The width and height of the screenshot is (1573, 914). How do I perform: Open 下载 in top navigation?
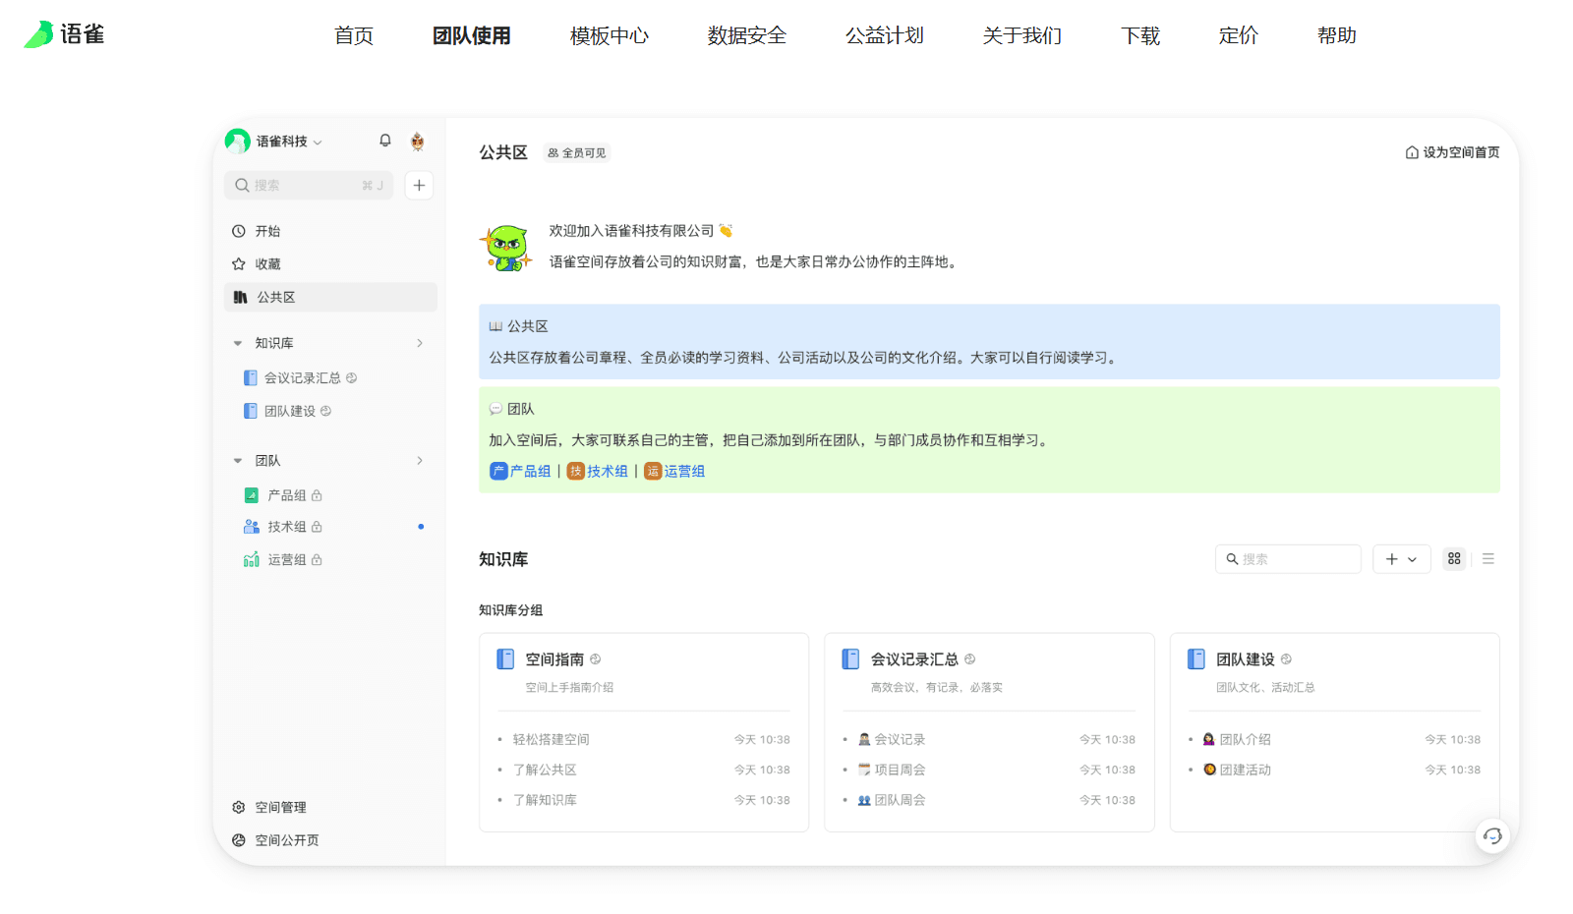pos(1140,35)
